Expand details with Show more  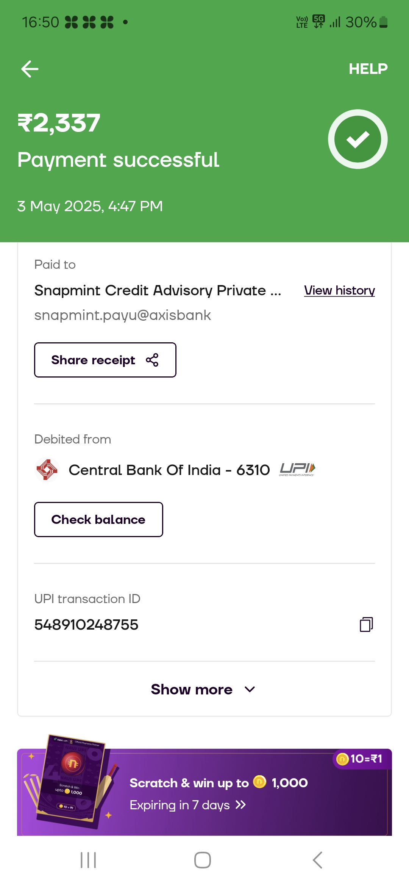[192, 690]
